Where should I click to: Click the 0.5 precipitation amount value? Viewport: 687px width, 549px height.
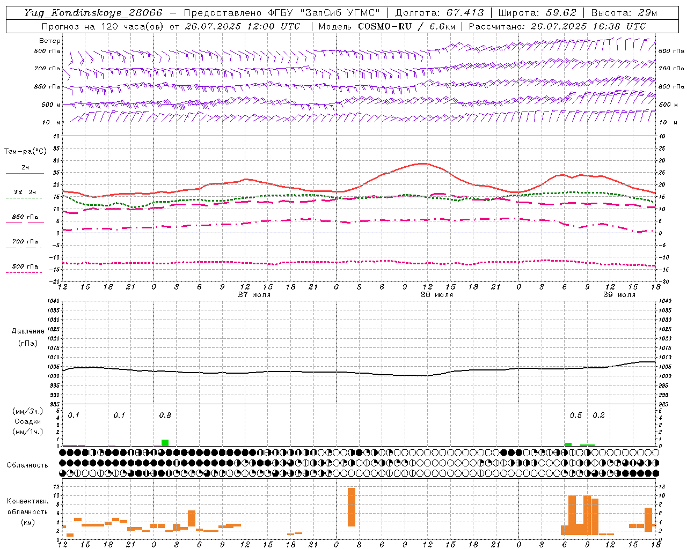(576, 416)
